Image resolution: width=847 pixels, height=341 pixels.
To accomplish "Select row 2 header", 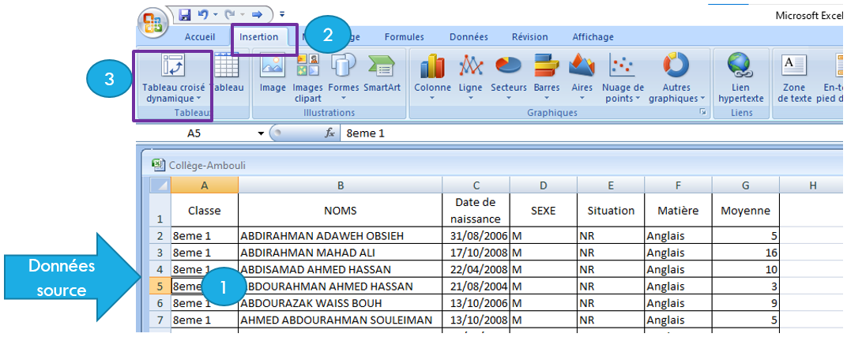I will point(160,236).
